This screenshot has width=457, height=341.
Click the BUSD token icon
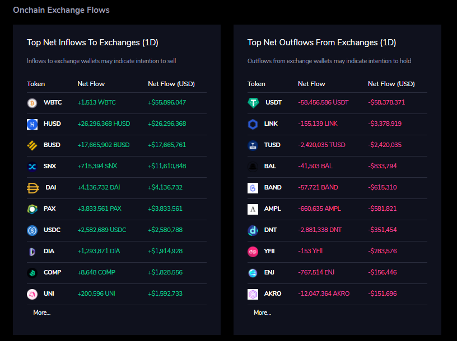32,145
